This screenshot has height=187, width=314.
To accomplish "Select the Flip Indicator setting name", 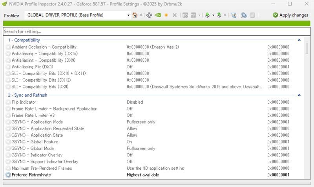I will pos(24,102).
